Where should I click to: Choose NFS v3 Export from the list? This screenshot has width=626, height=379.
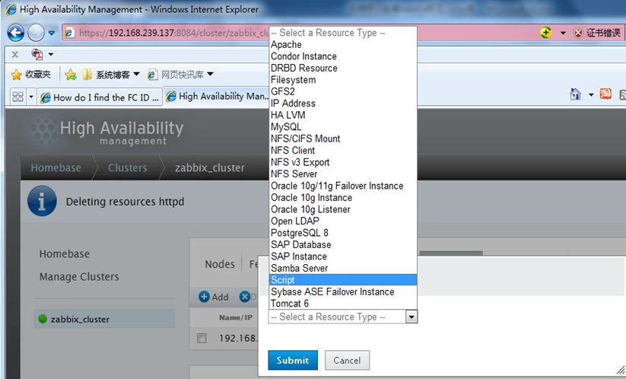[343, 163]
